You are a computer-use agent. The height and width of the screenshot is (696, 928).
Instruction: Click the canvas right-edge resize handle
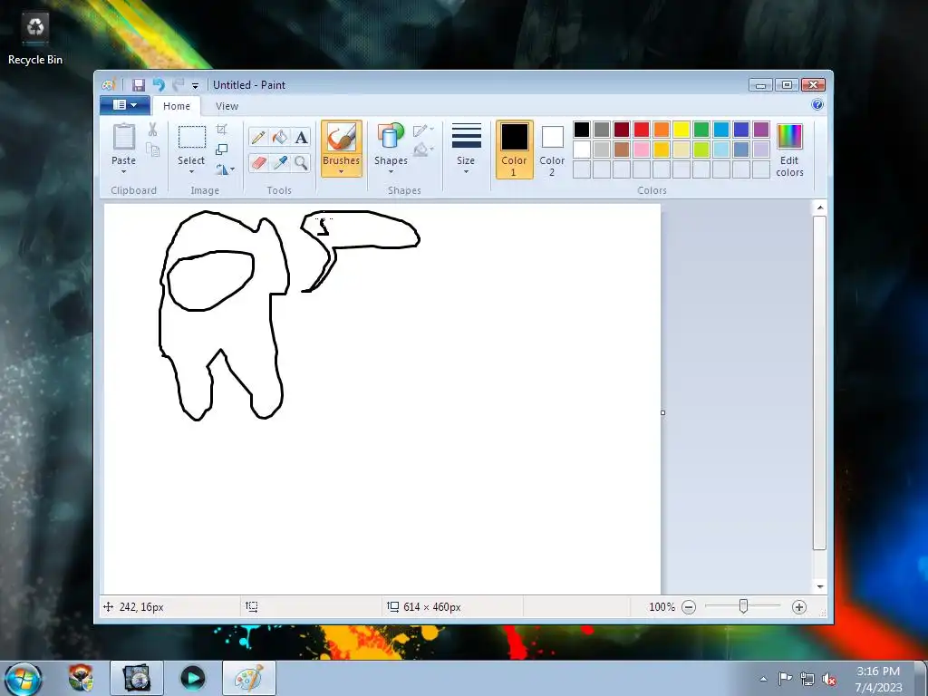pyautogui.click(x=662, y=412)
